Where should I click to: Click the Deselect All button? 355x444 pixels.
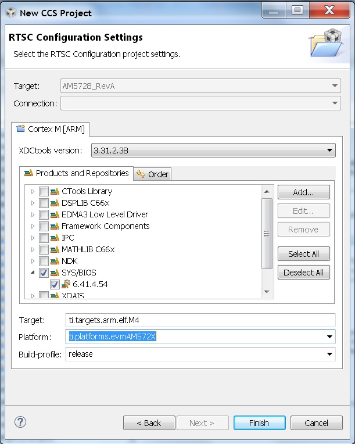[x=303, y=273]
